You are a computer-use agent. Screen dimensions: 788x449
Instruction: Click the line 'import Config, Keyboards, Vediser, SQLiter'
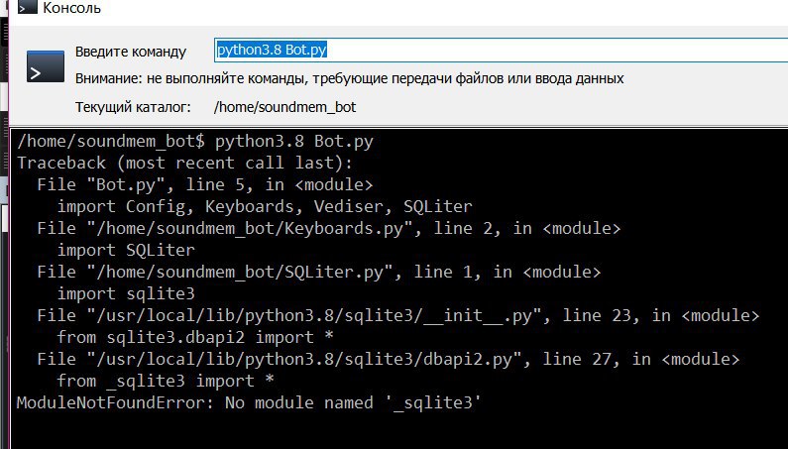265,206
